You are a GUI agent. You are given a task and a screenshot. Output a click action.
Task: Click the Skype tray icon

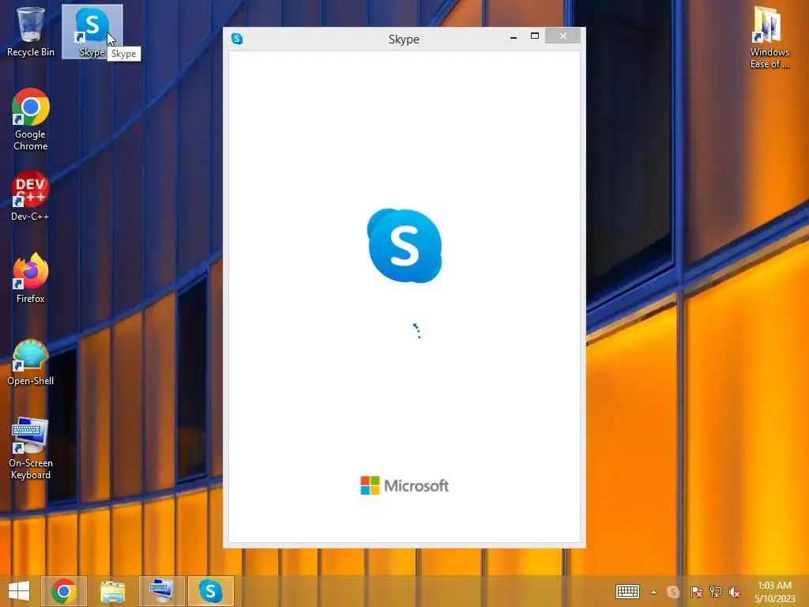click(673, 592)
